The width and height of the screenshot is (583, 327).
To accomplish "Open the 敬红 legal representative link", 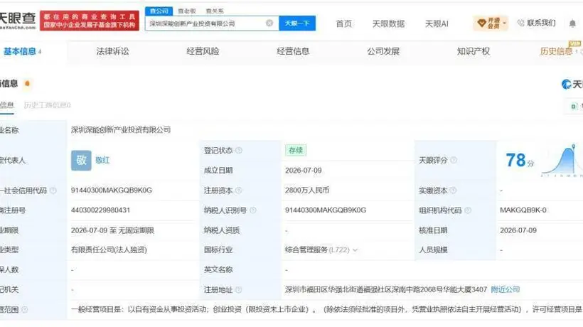I will coord(102,160).
